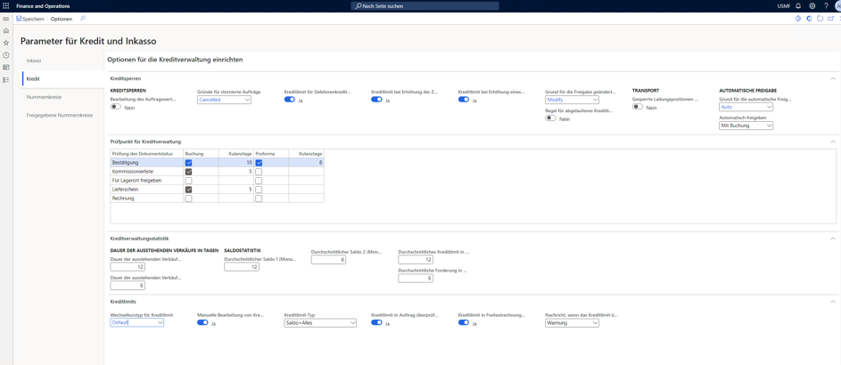This screenshot has height=365, width=841.
Task: Open the app launcher waffle menu
Action: pos(6,6)
